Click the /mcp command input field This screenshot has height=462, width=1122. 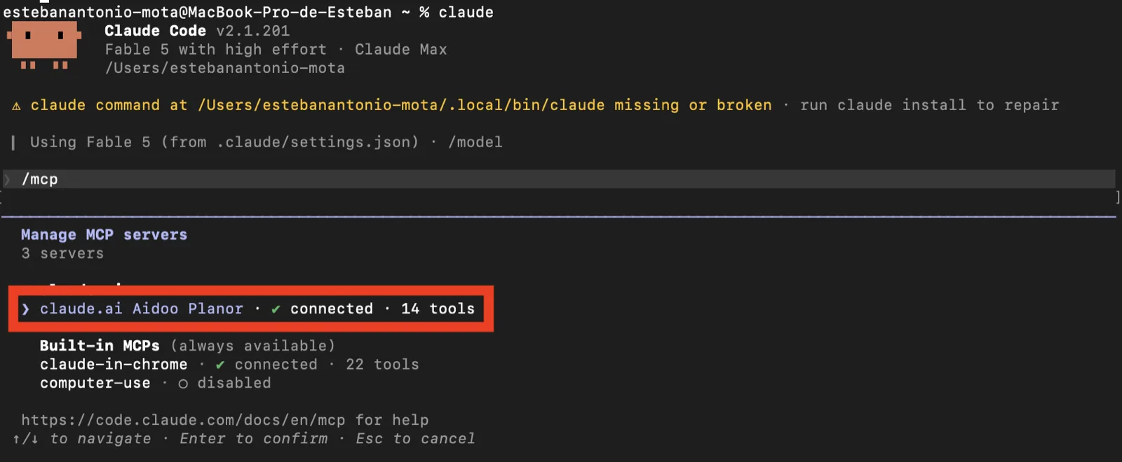(559, 179)
